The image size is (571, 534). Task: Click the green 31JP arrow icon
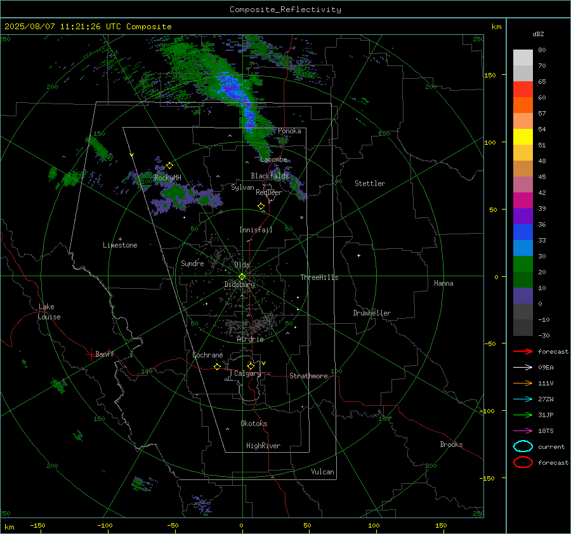pyautogui.click(x=523, y=415)
